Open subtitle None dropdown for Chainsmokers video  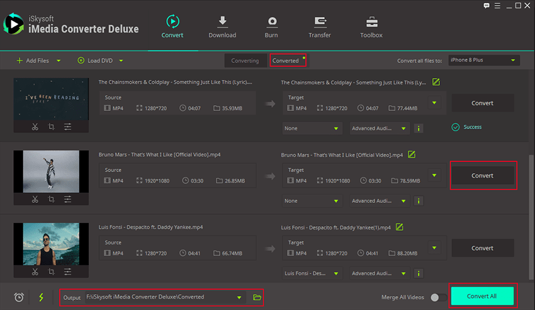pos(312,129)
